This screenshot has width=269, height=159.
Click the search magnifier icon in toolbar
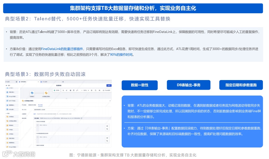(96, 90)
